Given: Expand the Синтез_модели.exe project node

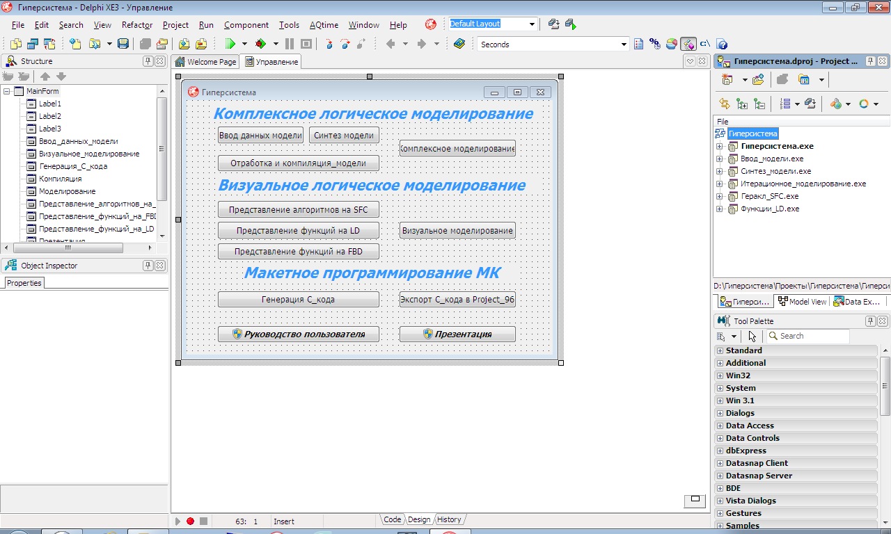Looking at the screenshot, I should point(720,172).
